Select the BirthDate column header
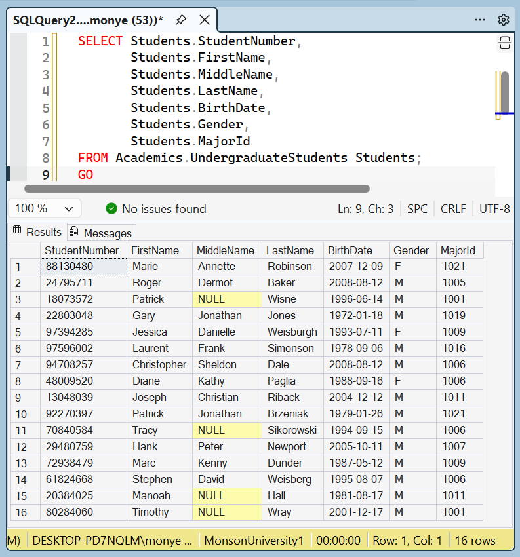The width and height of the screenshot is (520, 557). click(x=357, y=250)
